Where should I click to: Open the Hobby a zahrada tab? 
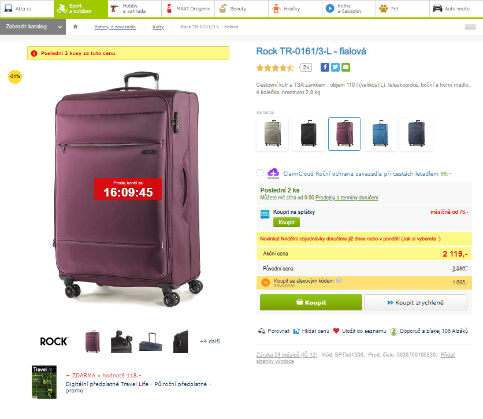[134, 9]
